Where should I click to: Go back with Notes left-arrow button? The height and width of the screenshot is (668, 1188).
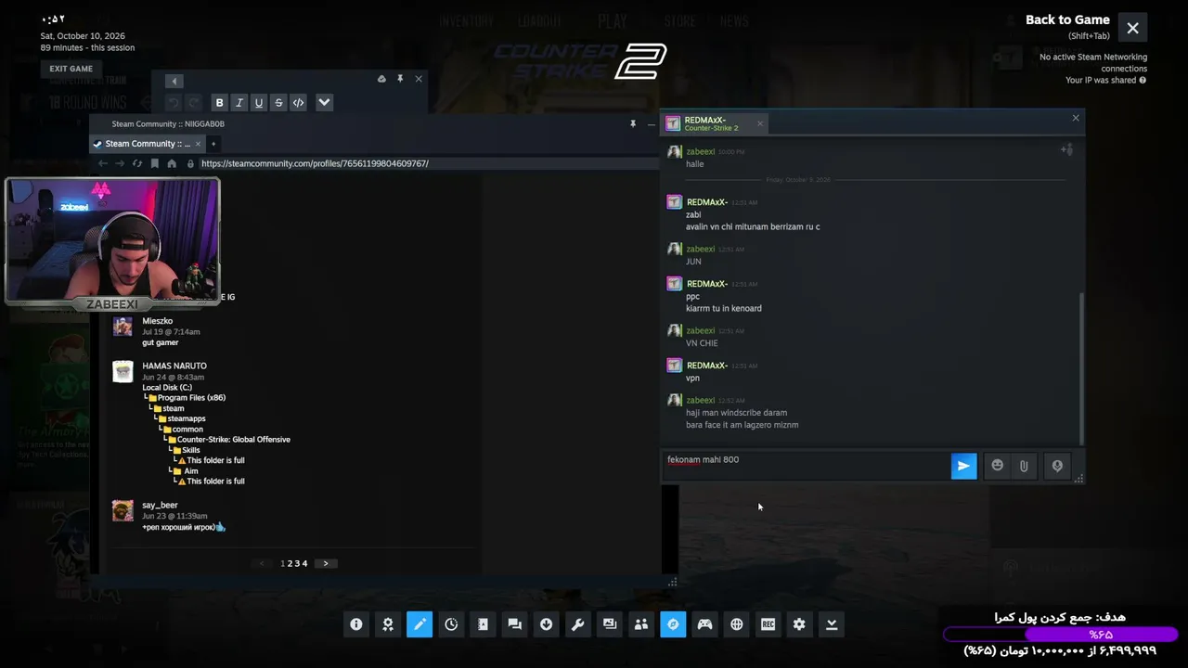coord(174,81)
